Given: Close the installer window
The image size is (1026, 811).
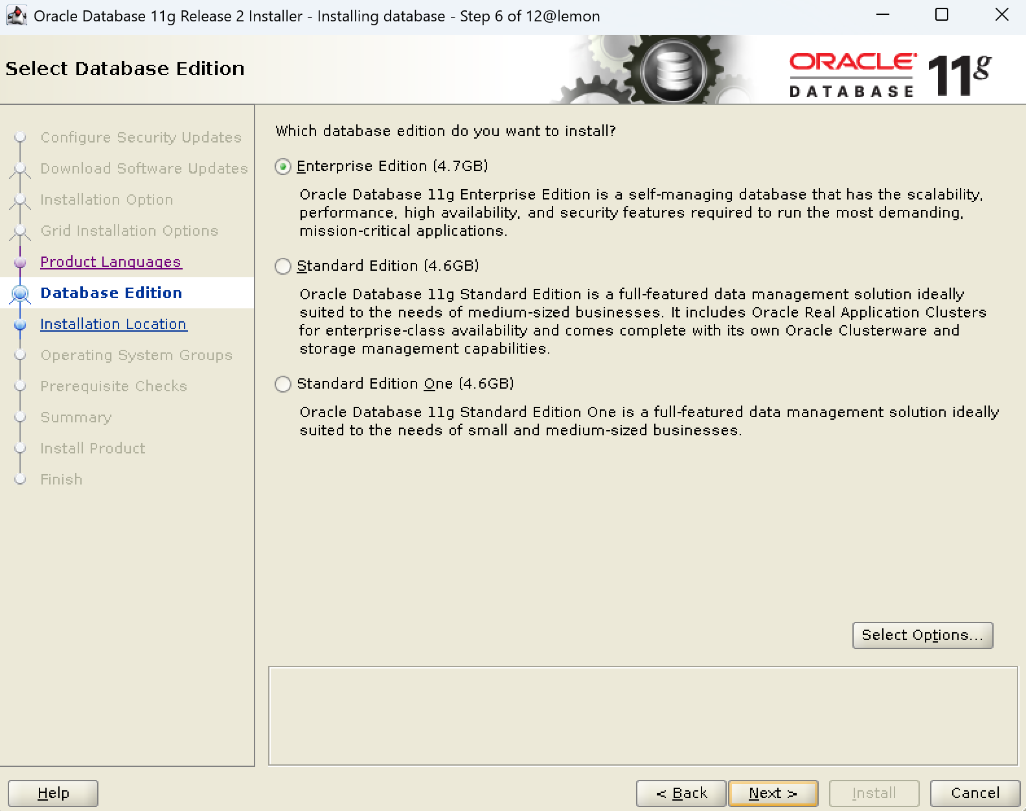Looking at the screenshot, I should [x=1001, y=15].
